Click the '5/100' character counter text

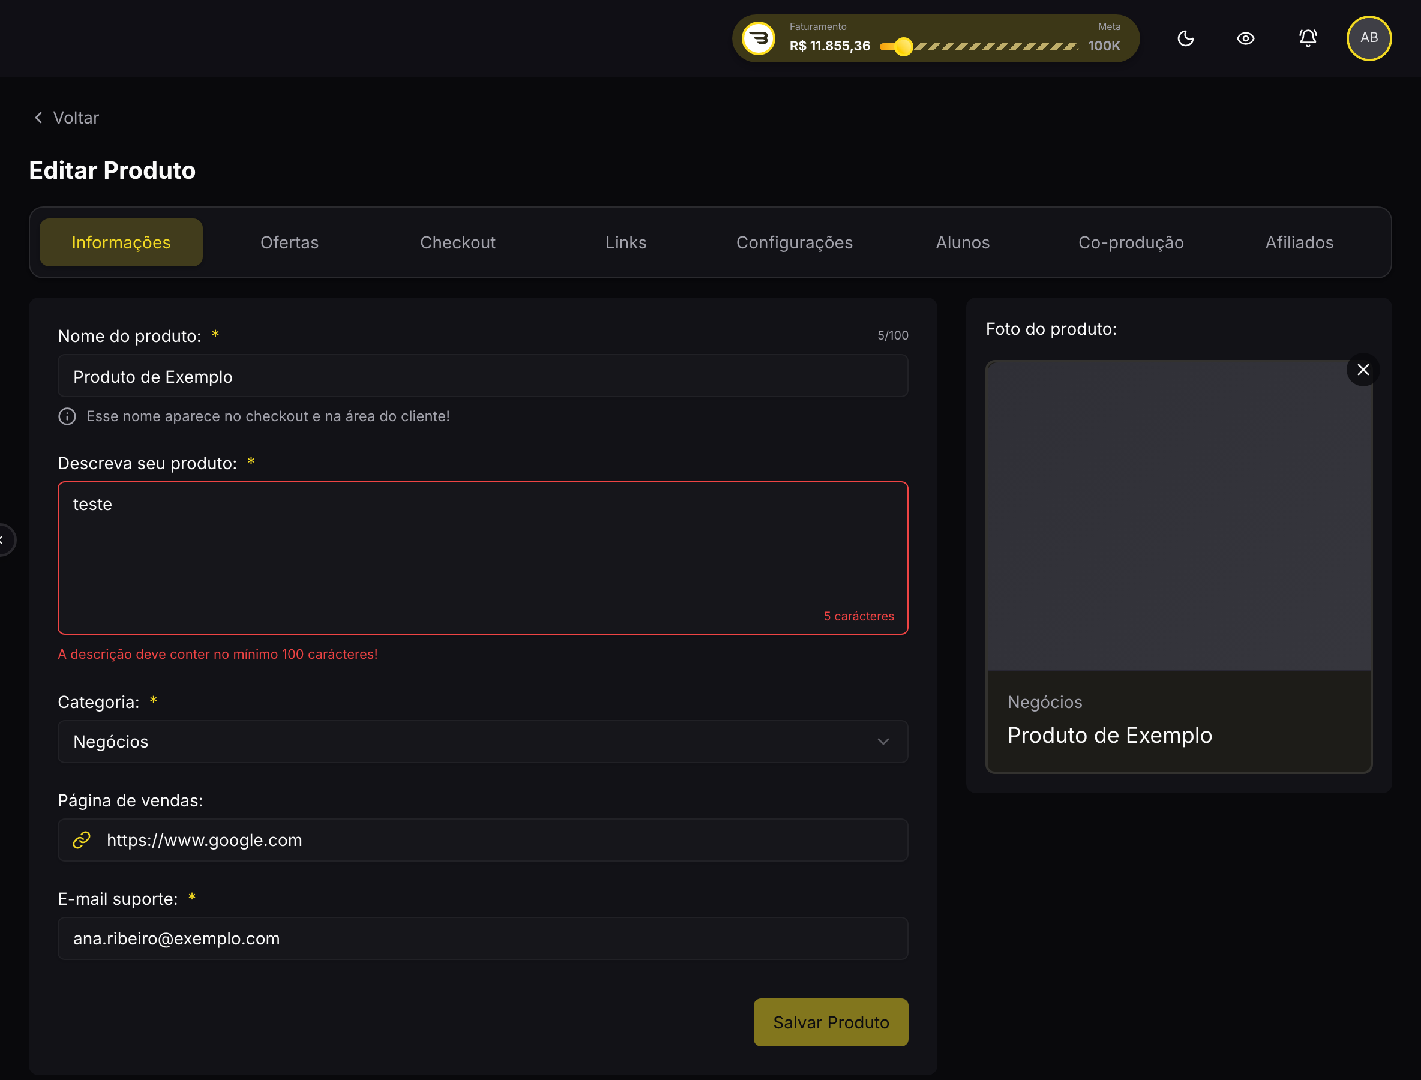point(893,335)
